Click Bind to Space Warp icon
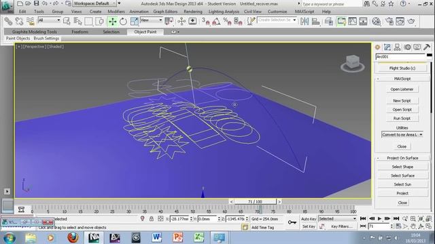Image resolution: width=435 pixels, height=244 pixels. coord(30,21)
